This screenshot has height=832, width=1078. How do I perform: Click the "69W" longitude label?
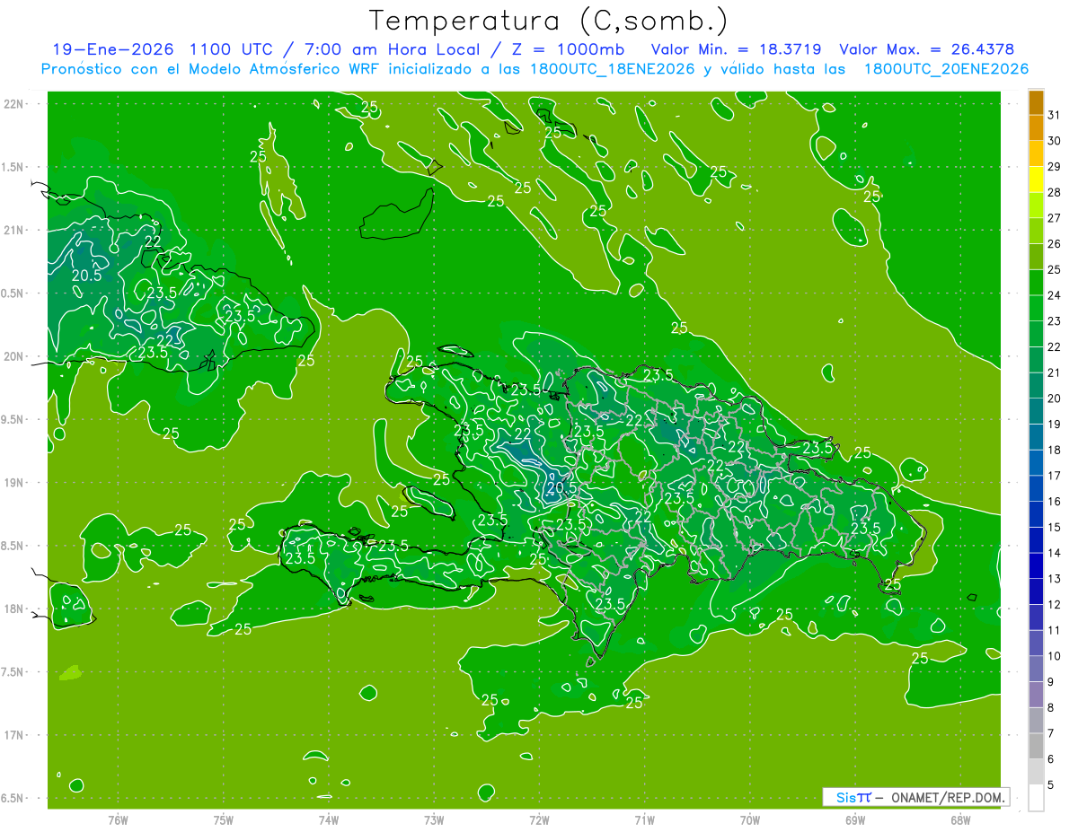click(x=855, y=820)
